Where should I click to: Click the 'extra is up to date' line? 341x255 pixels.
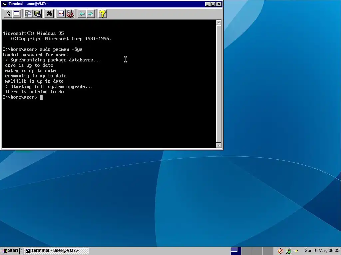30,71
